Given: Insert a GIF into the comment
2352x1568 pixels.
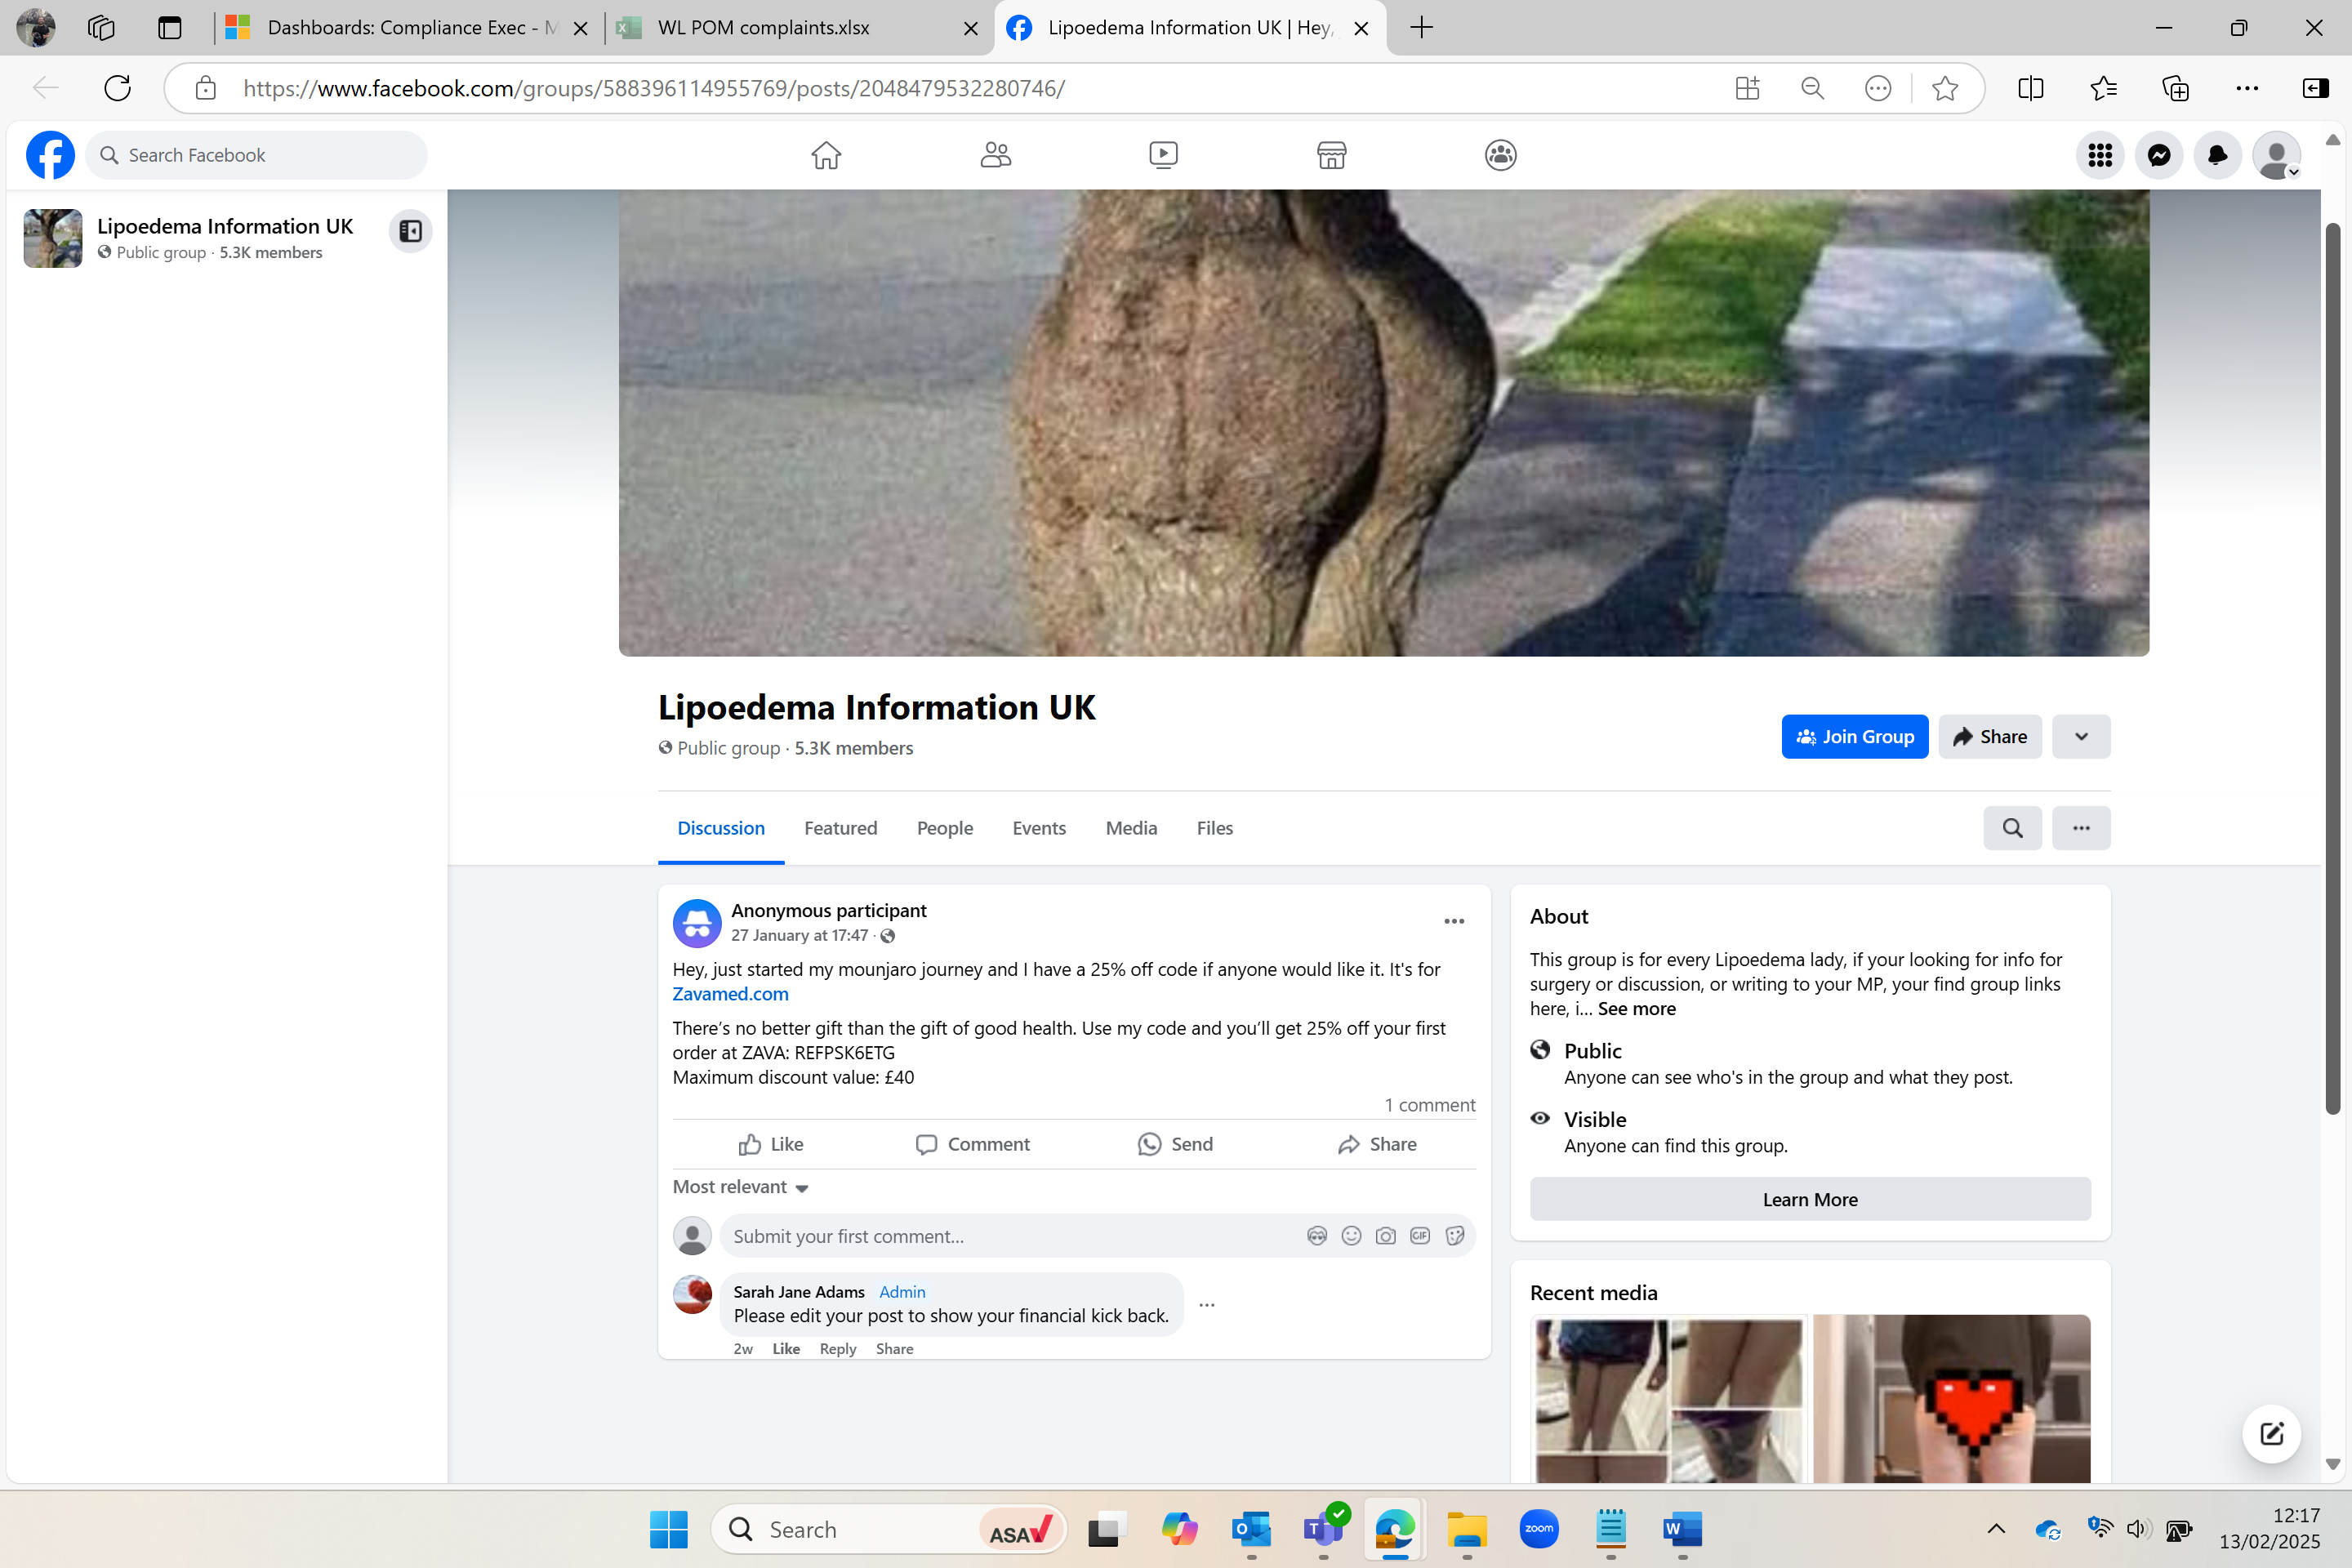Looking at the screenshot, I should [x=1419, y=1236].
